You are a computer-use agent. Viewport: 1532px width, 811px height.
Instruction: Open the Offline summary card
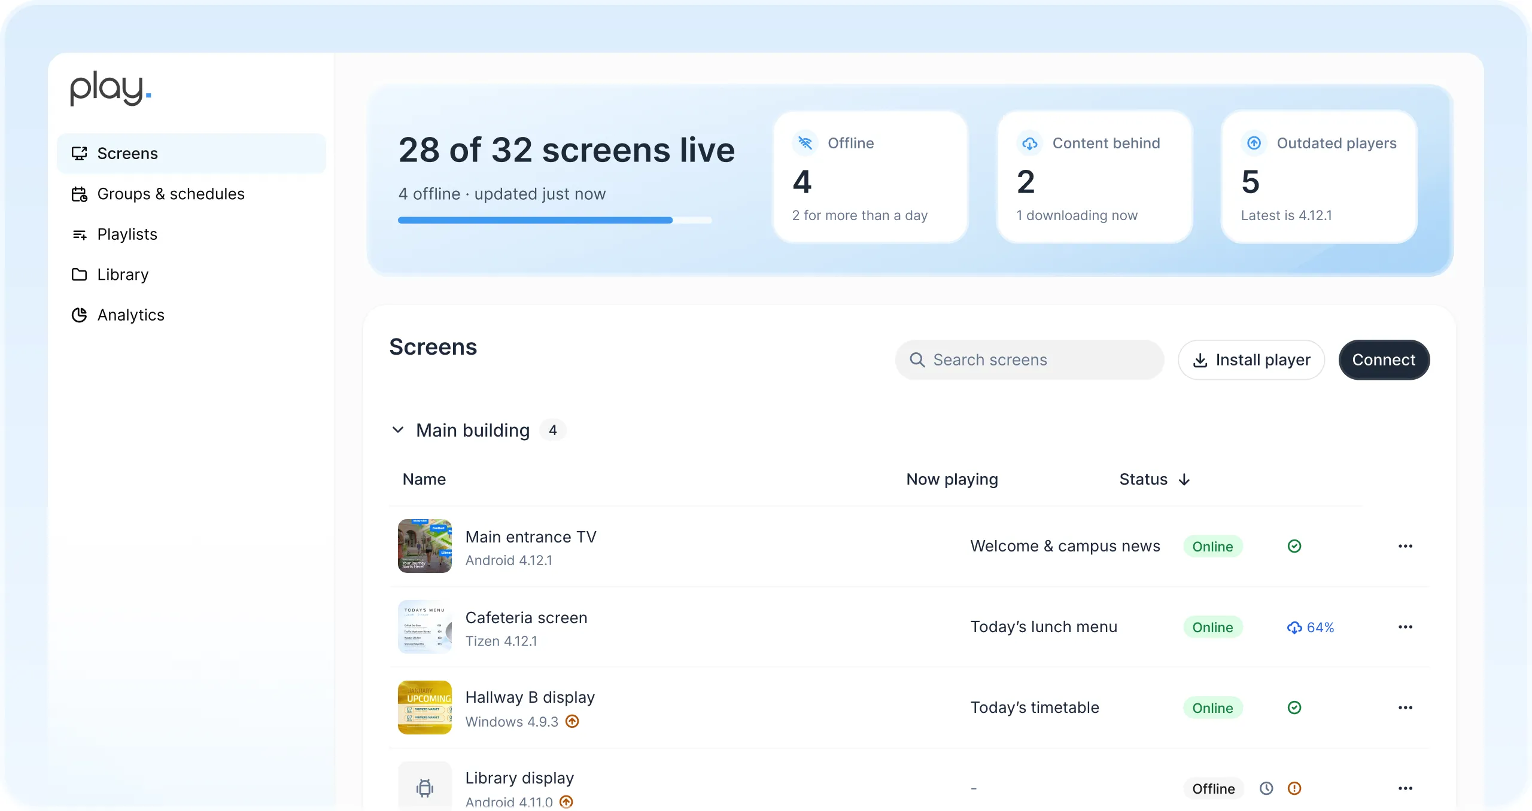(871, 177)
